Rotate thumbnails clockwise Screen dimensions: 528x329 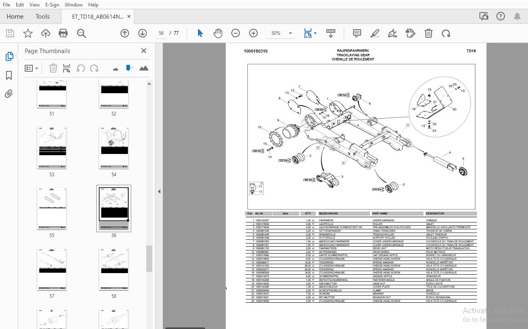coord(94,68)
